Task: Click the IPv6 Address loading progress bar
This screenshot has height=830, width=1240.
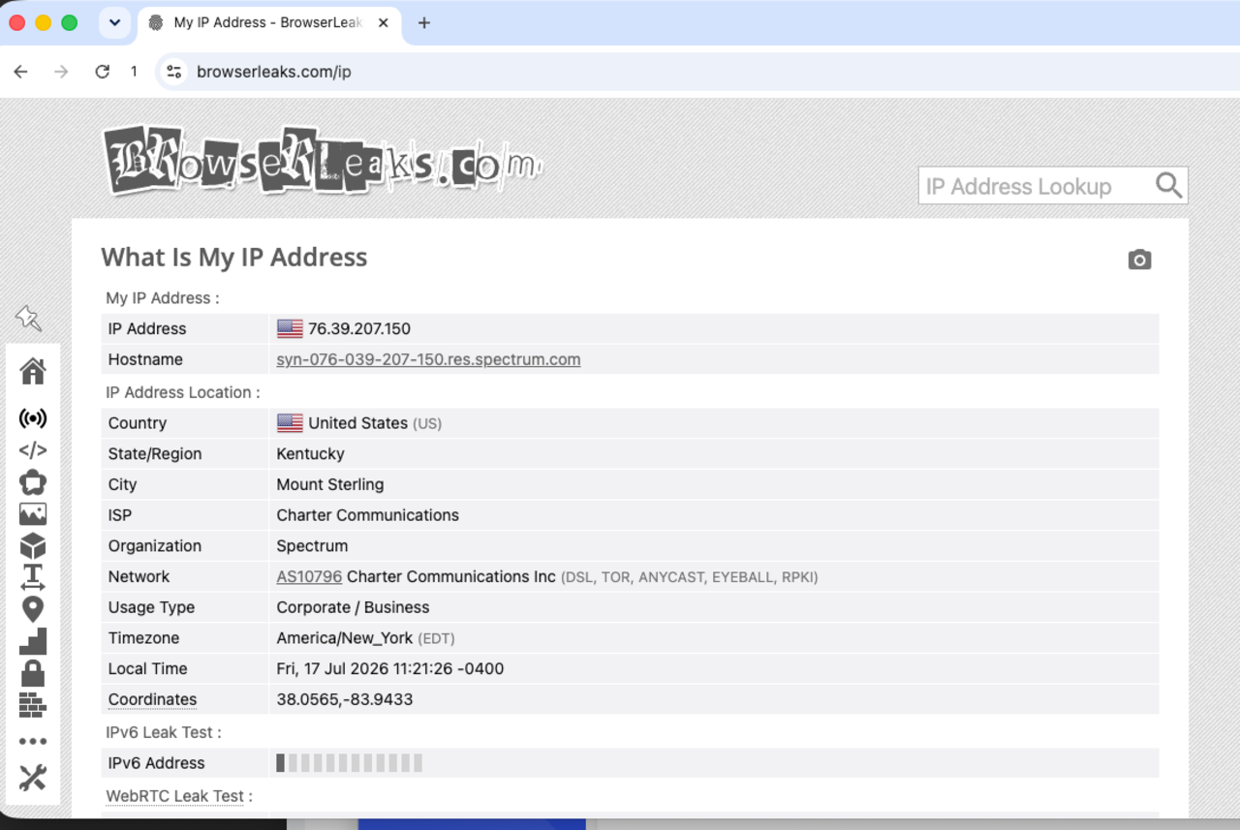Action: click(x=350, y=763)
